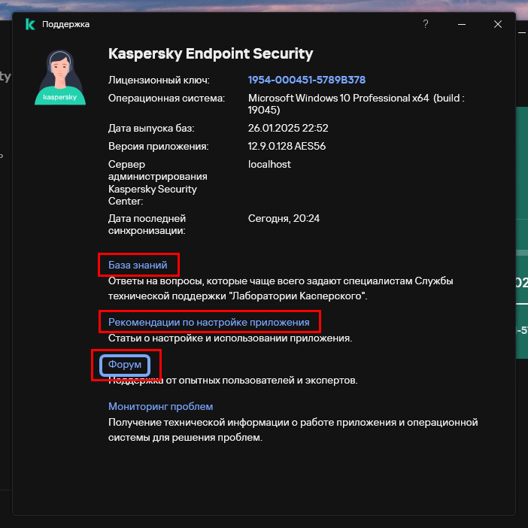Open the База знаний link
The width and height of the screenshot is (528, 528).
click(x=138, y=265)
